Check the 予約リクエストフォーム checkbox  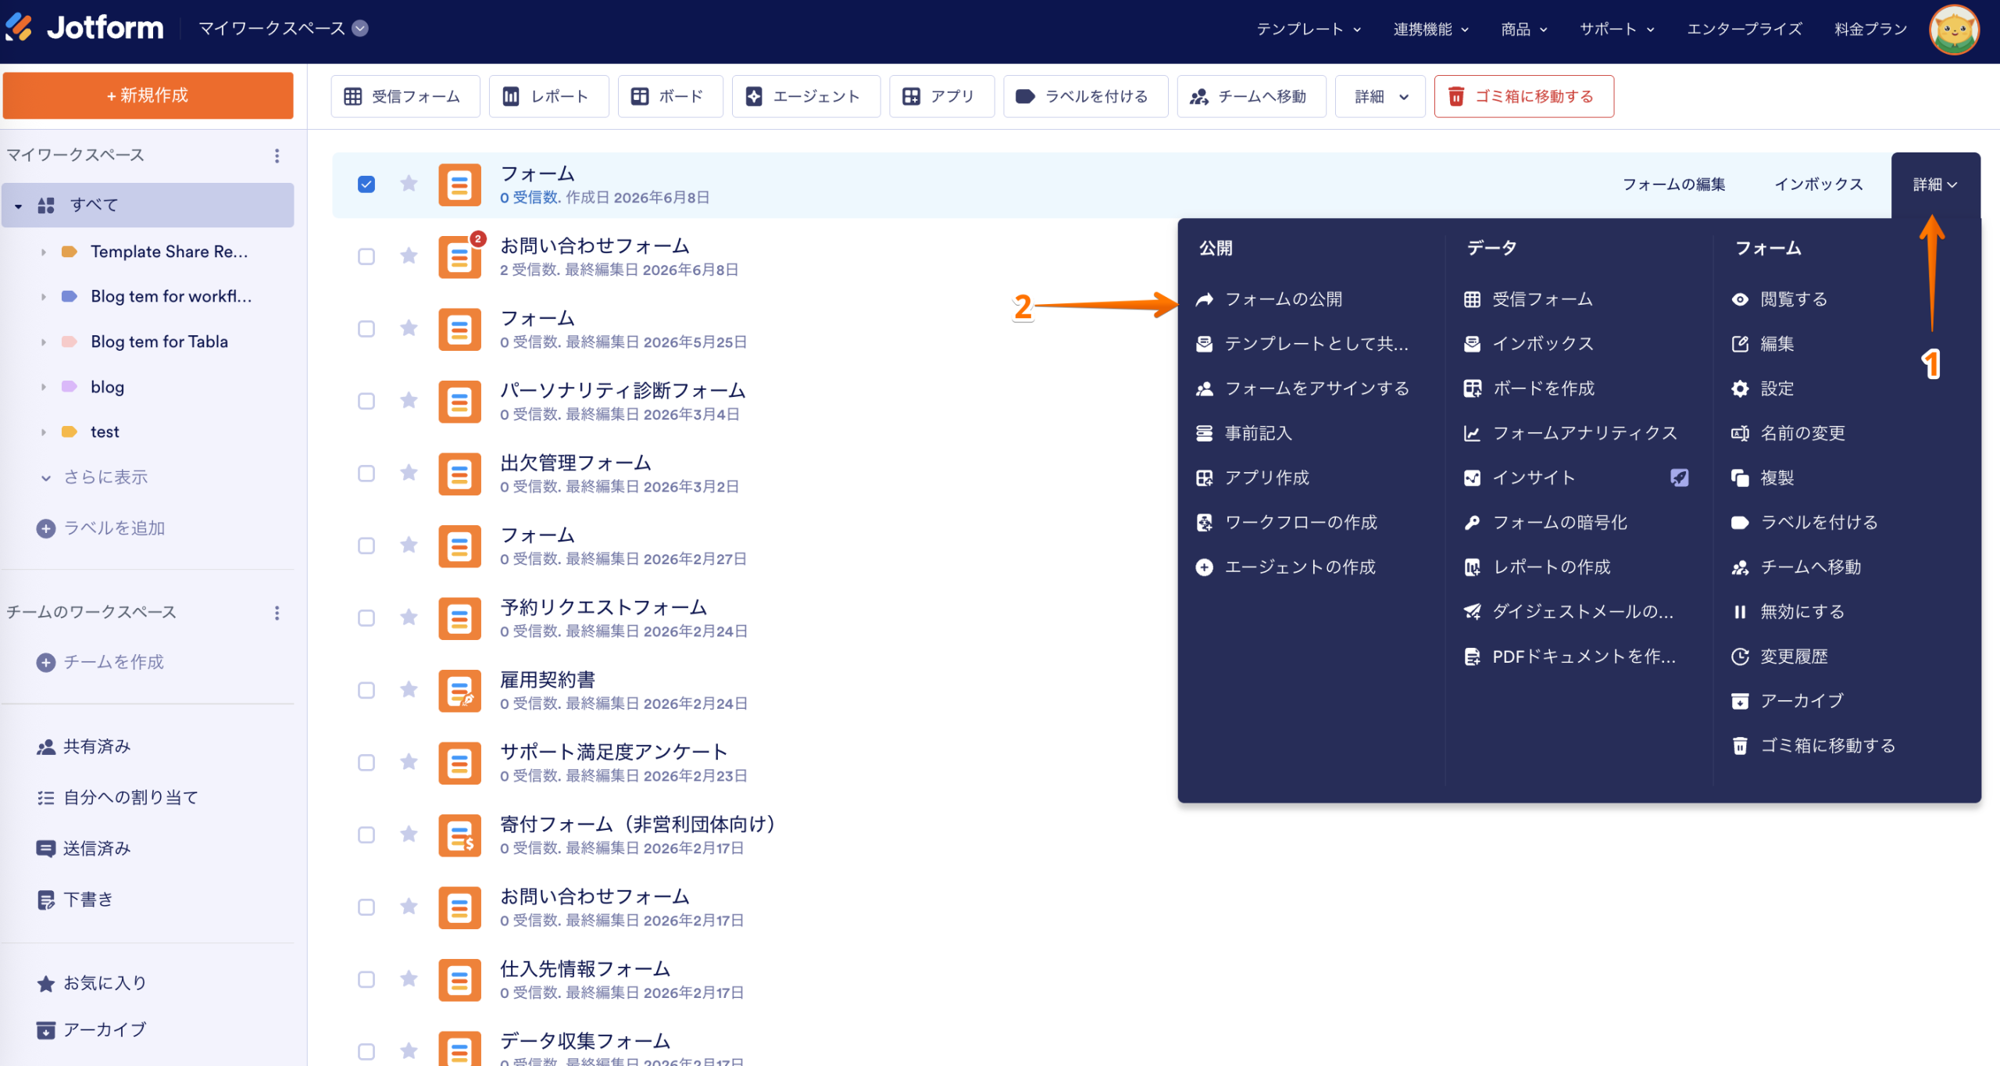point(366,618)
